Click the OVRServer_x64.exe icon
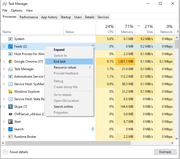 click(10, 114)
